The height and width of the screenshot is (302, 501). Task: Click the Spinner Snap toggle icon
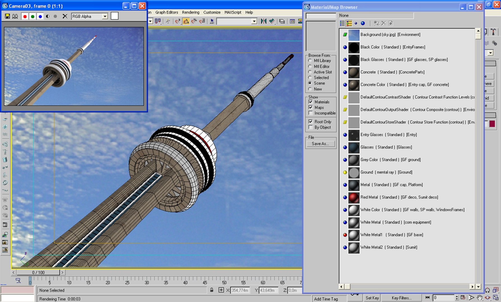pyautogui.click(x=202, y=21)
